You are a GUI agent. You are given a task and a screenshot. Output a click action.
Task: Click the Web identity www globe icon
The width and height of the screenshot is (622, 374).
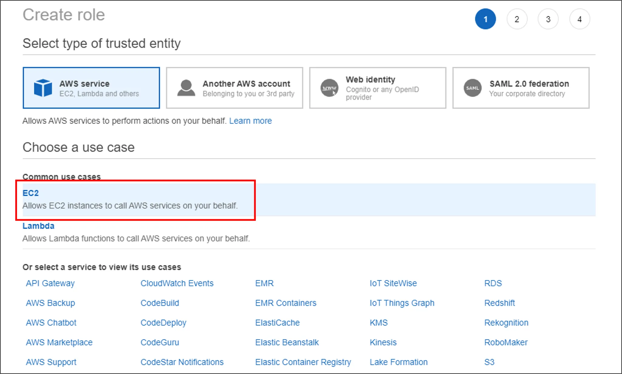(x=329, y=88)
